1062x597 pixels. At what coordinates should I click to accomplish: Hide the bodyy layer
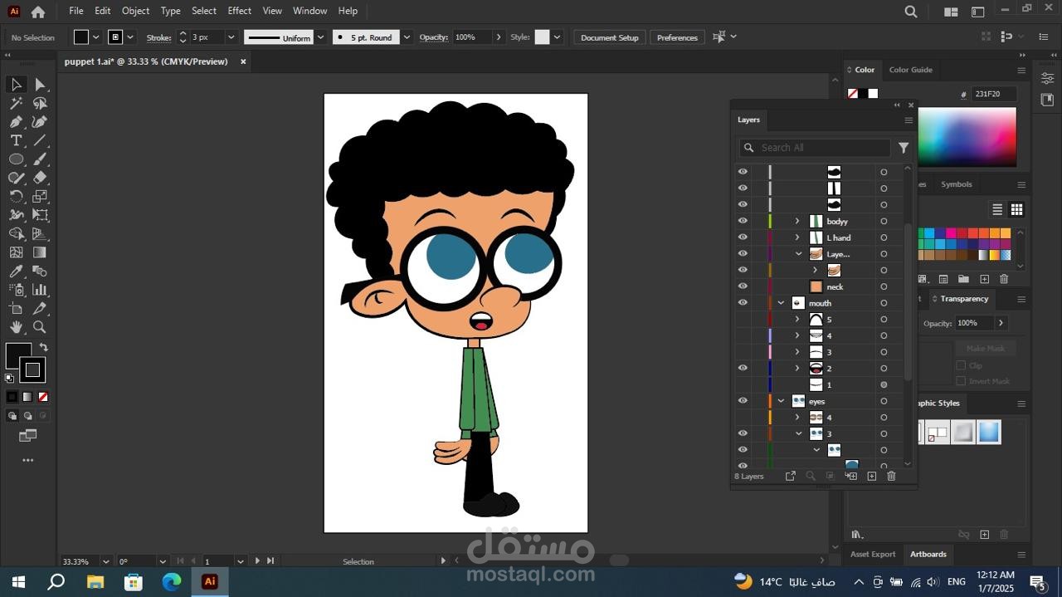(743, 221)
